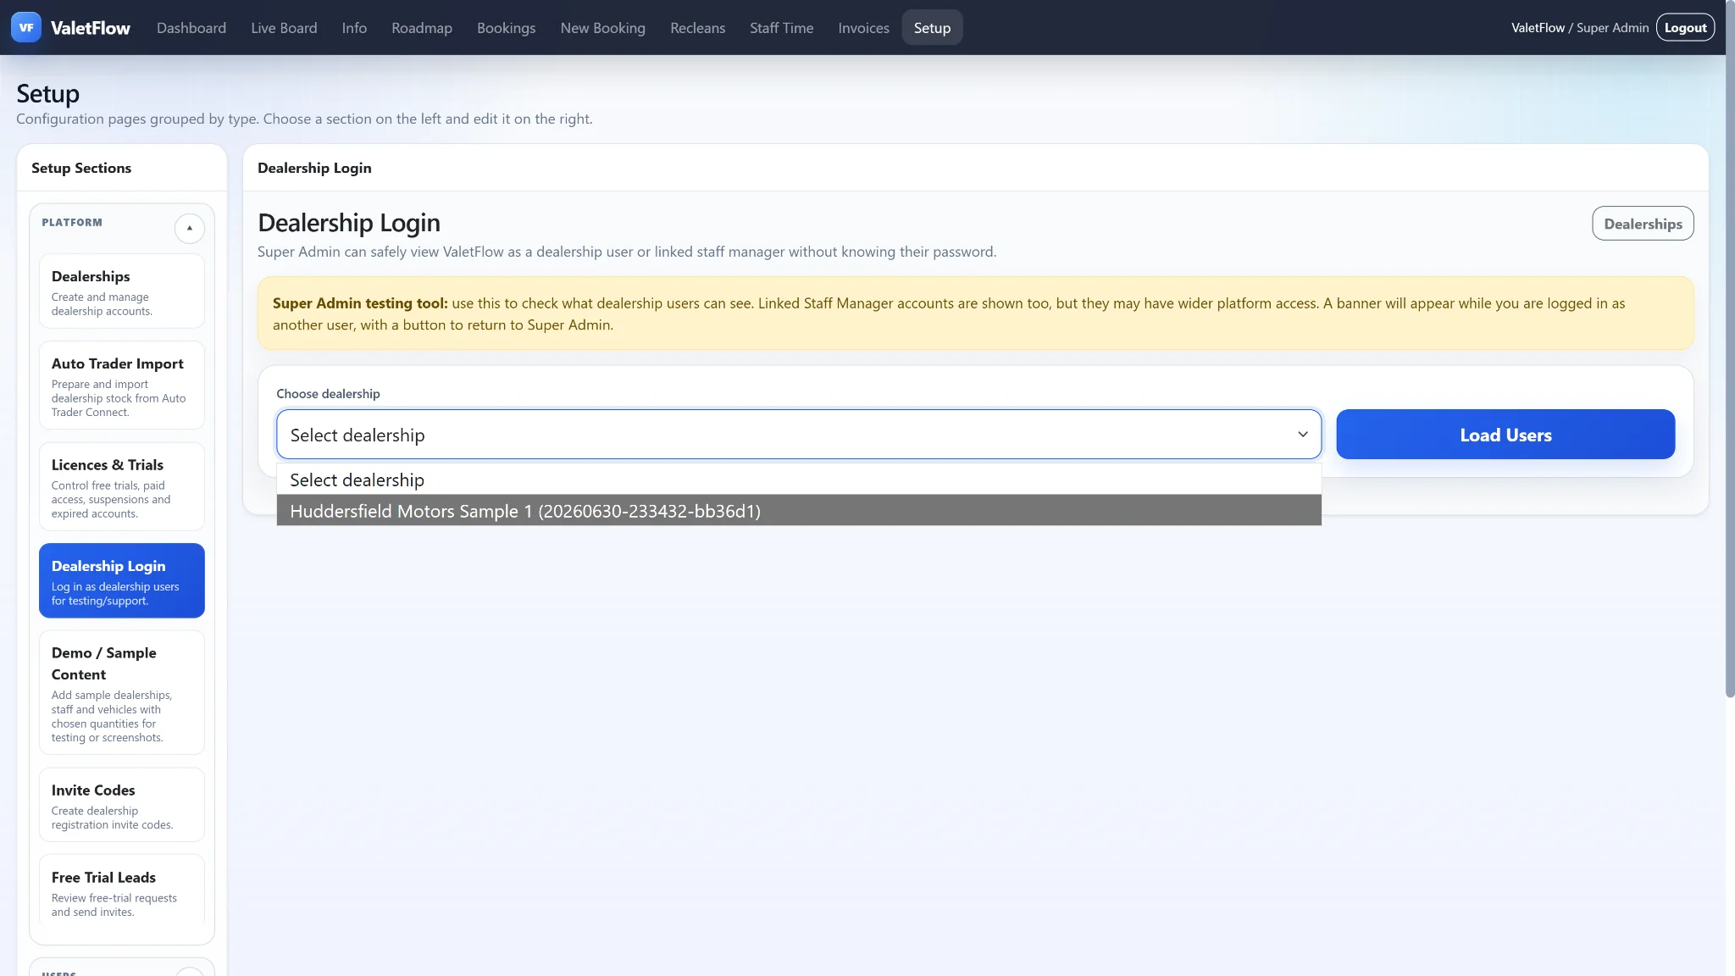Collapse the Platform section arrow
Viewport: 1735px width, 976px height.
coord(190,228)
